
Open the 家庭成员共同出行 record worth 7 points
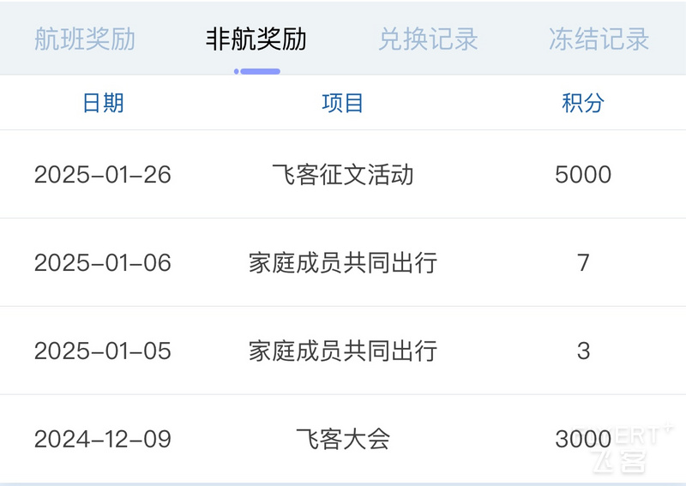pyautogui.click(x=342, y=263)
